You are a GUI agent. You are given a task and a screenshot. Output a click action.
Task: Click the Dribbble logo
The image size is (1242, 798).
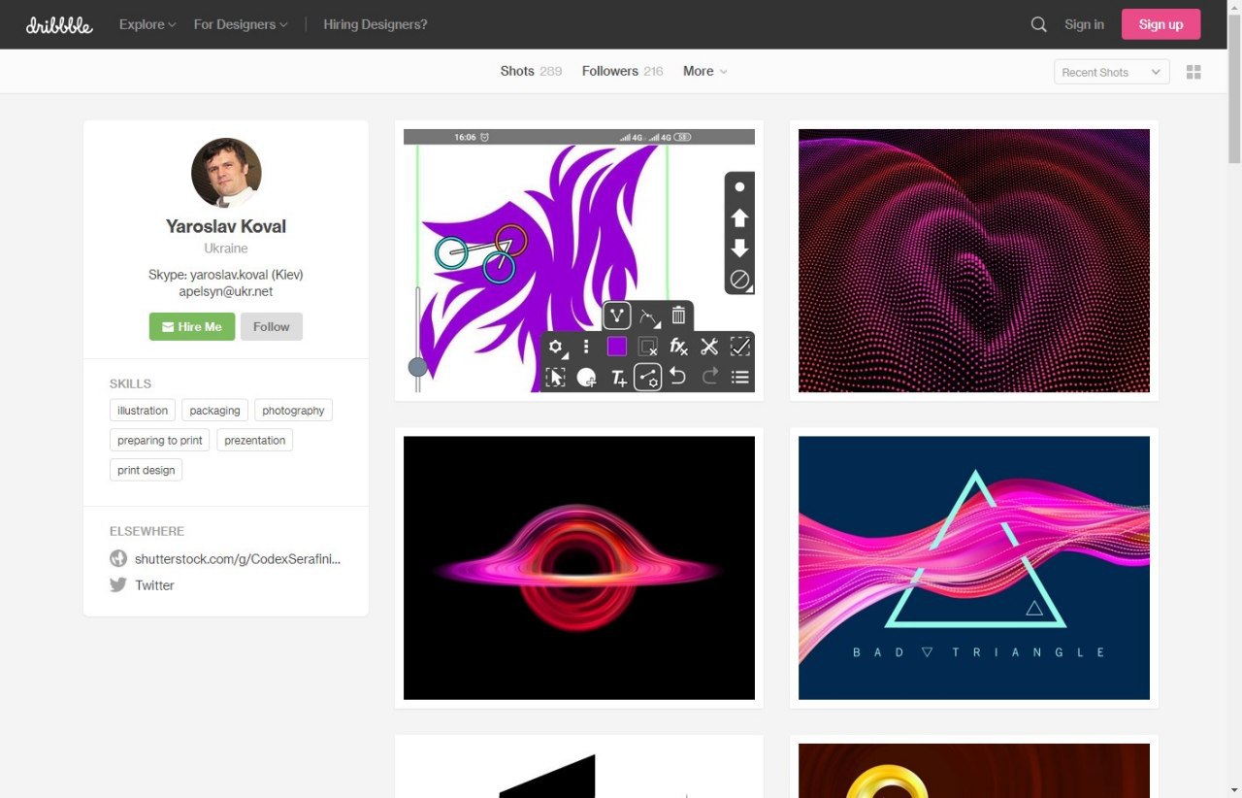coord(59,25)
